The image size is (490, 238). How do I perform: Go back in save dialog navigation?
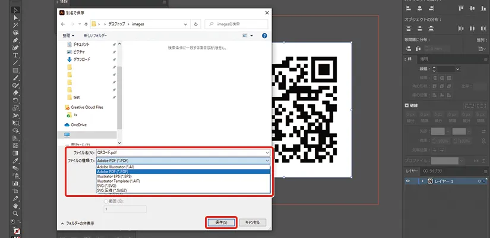pyautogui.click(x=63, y=24)
